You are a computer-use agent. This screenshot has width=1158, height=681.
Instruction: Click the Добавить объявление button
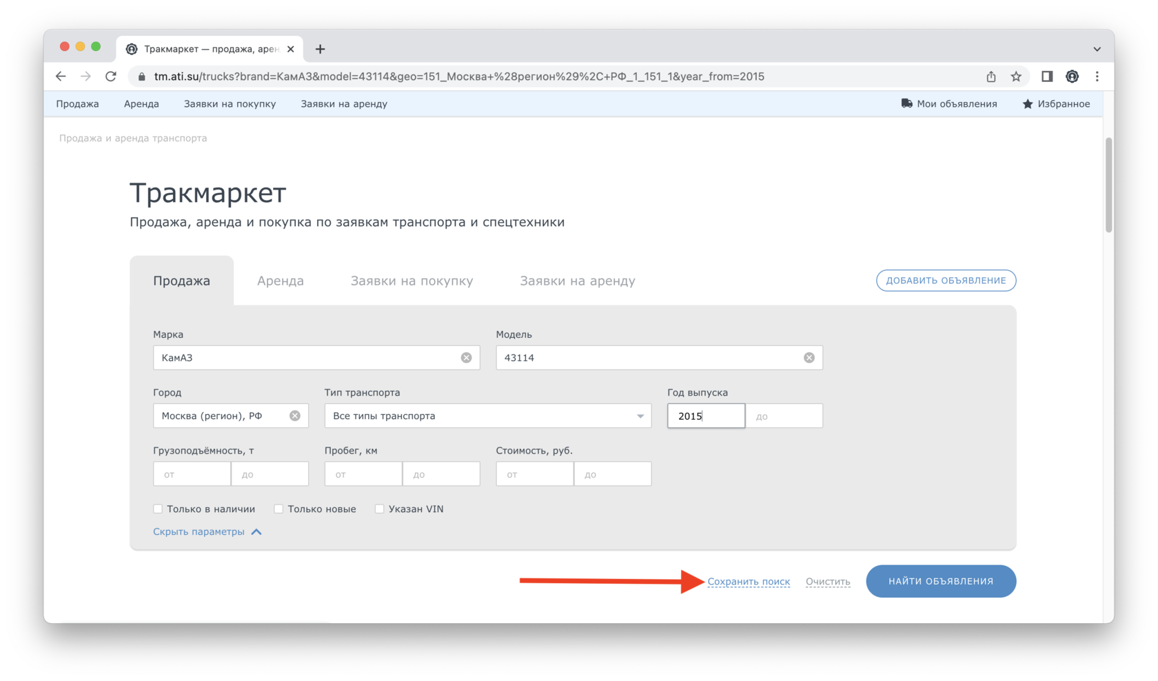946,281
